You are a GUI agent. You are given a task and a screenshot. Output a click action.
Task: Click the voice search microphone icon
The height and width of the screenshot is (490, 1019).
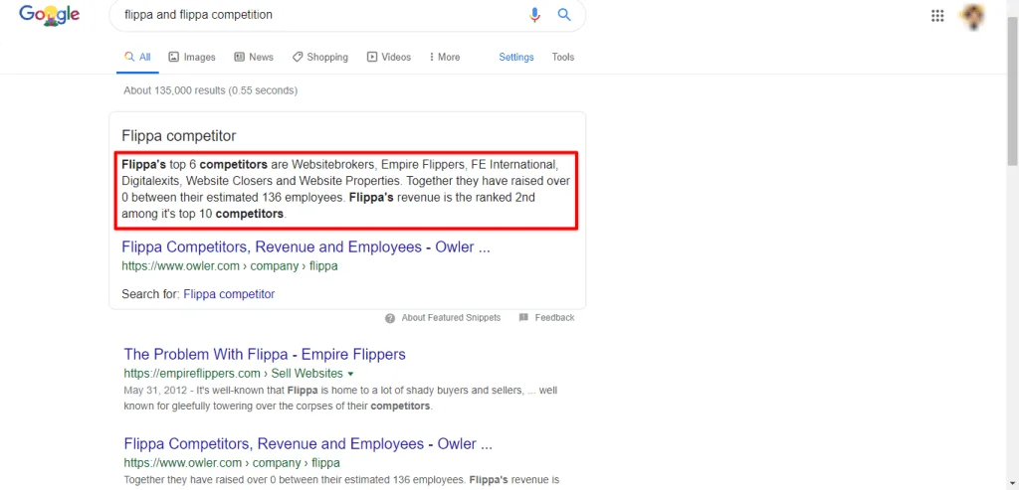tap(534, 15)
